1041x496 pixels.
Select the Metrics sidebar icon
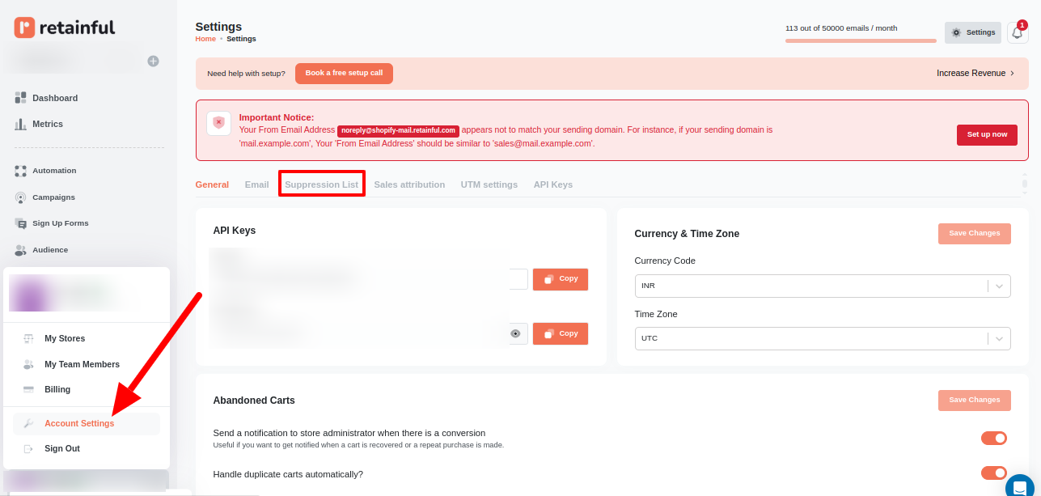(x=47, y=124)
